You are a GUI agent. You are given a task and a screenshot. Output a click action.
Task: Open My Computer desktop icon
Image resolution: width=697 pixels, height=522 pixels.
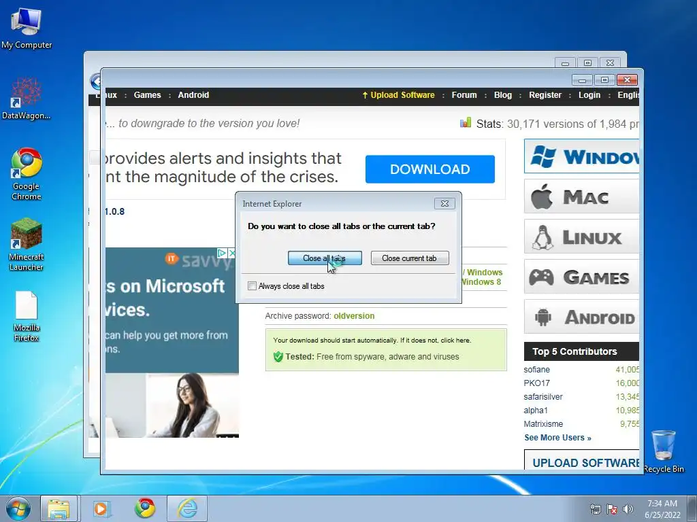point(27,27)
